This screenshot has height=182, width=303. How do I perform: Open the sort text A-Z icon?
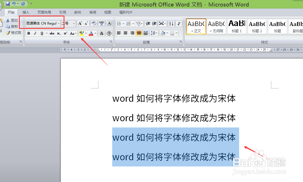pos(171,23)
